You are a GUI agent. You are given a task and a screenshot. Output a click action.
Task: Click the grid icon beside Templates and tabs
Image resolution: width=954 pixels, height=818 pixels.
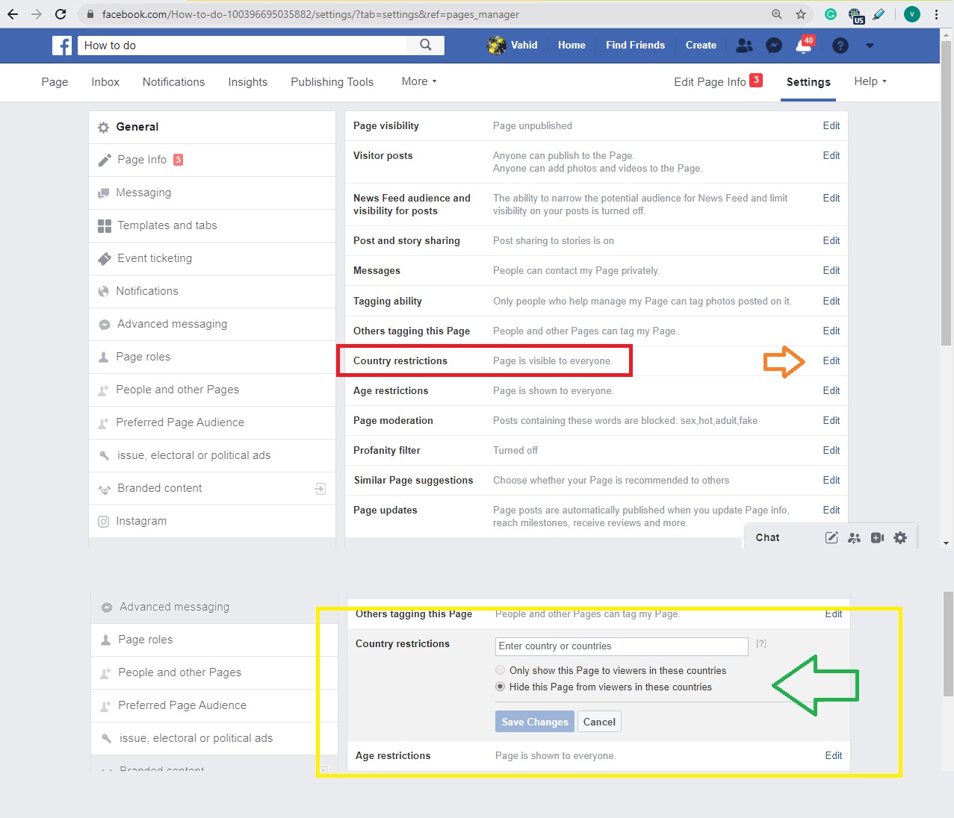[105, 225]
